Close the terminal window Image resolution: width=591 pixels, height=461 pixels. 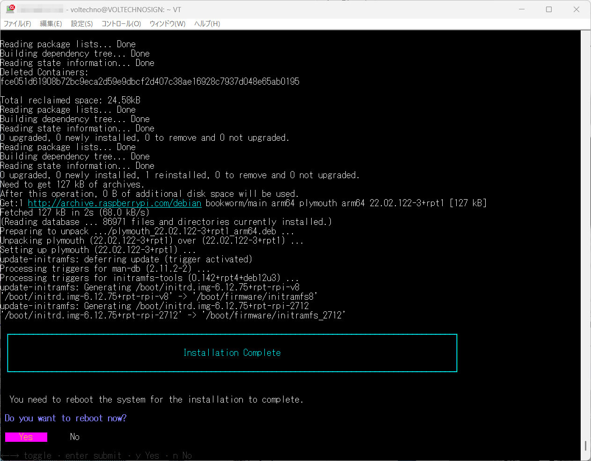tap(576, 9)
